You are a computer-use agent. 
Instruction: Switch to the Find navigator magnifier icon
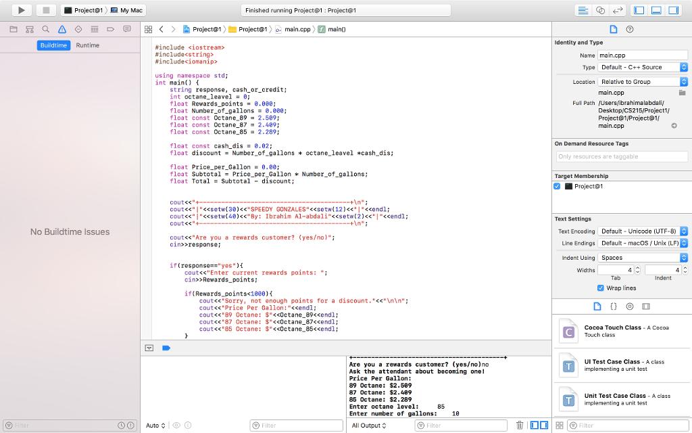pyautogui.click(x=45, y=29)
